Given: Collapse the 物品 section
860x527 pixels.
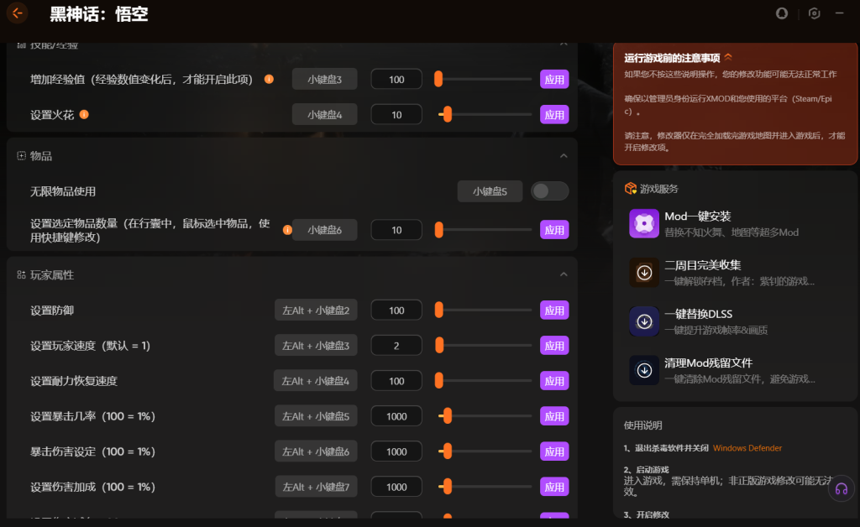Looking at the screenshot, I should pos(564,156).
